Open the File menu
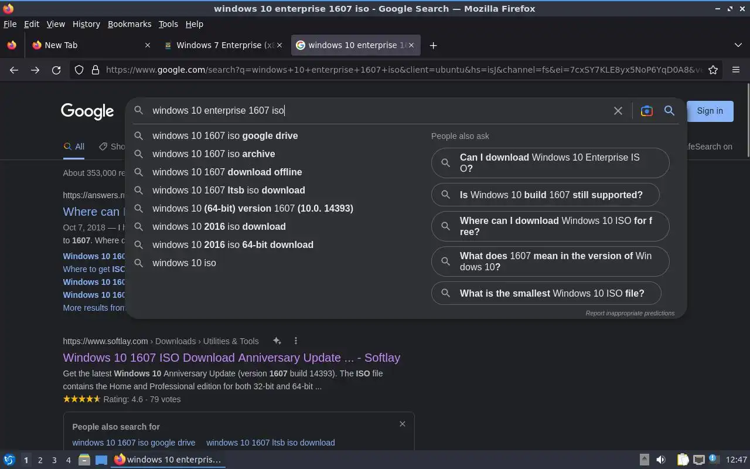This screenshot has height=469, width=750. (x=10, y=24)
